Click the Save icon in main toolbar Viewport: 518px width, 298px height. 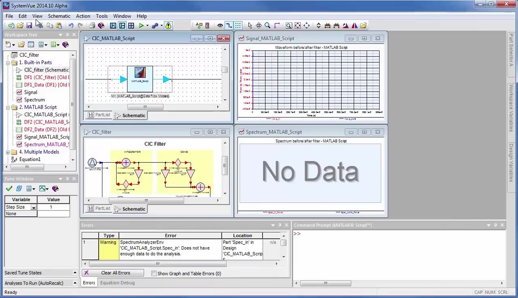29,25
